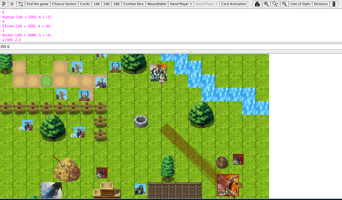Screen dimensions: 342x200
Task: Zoom in using the magnifier plus icon
Action: coord(266,4)
